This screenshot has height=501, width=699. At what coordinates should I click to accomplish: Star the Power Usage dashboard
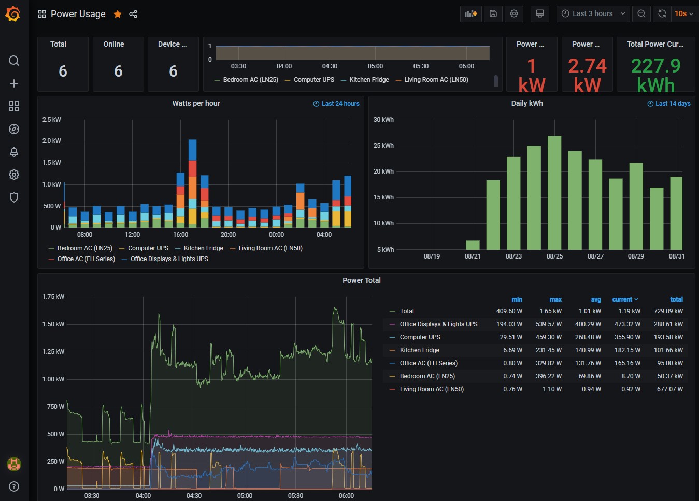pyautogui.click(x=118, y=14)
